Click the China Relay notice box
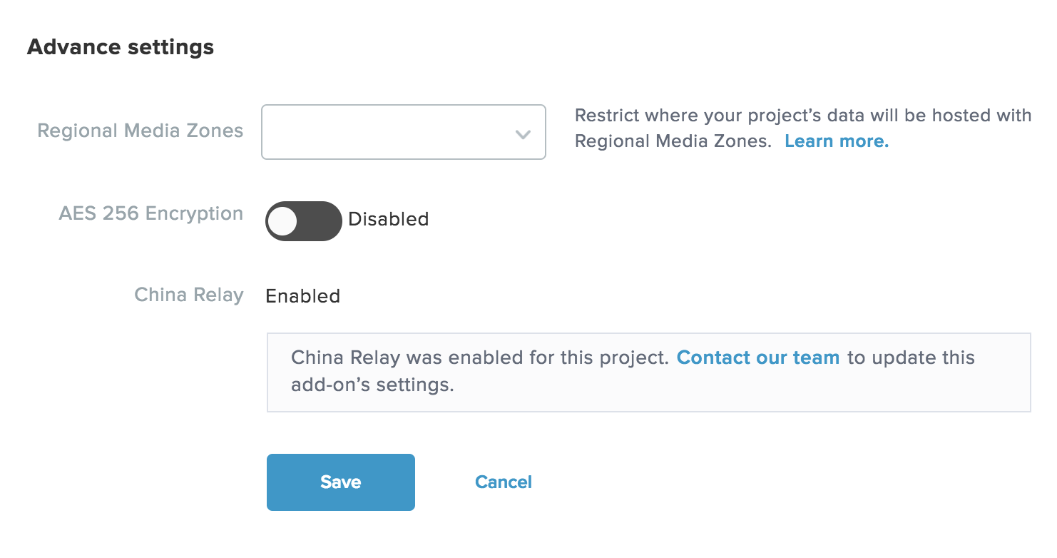 648,372
